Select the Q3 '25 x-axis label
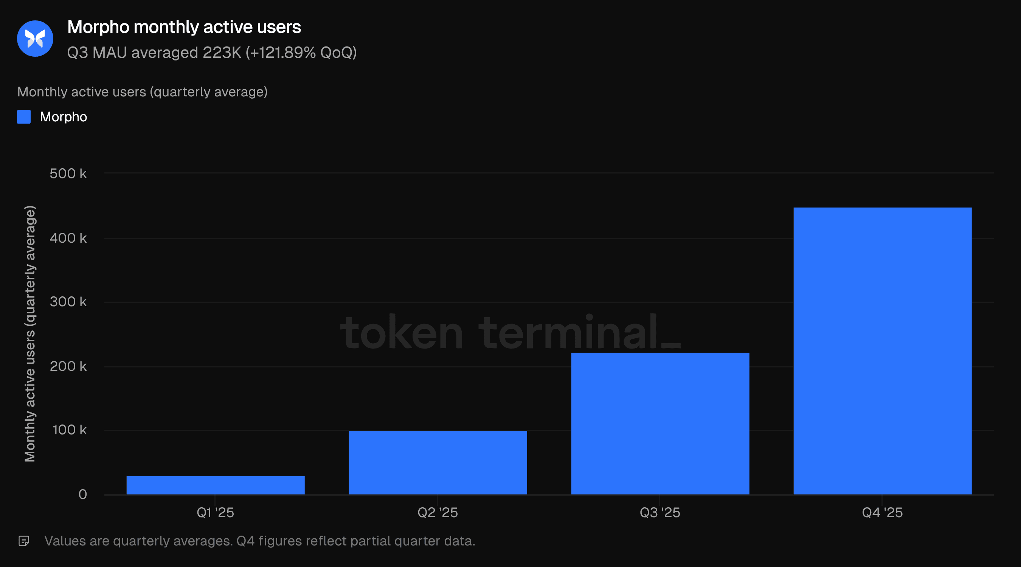1021x567 pixels. (660, 512)
